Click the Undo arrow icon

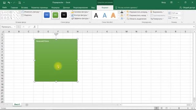pos(9,2)
